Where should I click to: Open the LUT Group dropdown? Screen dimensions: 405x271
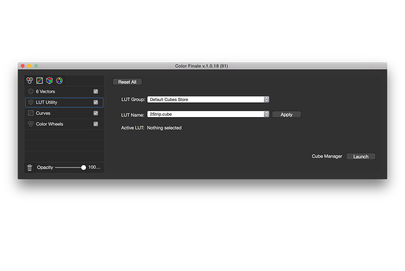208,100
